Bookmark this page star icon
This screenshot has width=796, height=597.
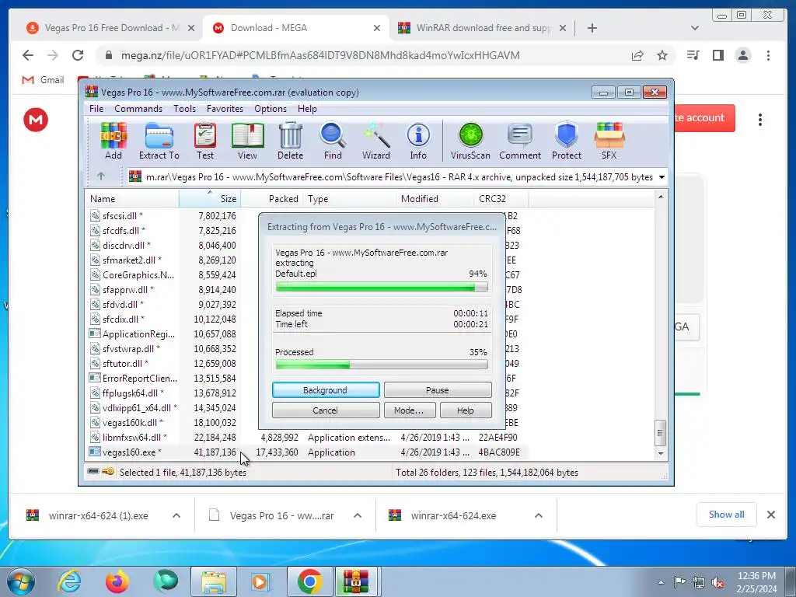[662, 55]
